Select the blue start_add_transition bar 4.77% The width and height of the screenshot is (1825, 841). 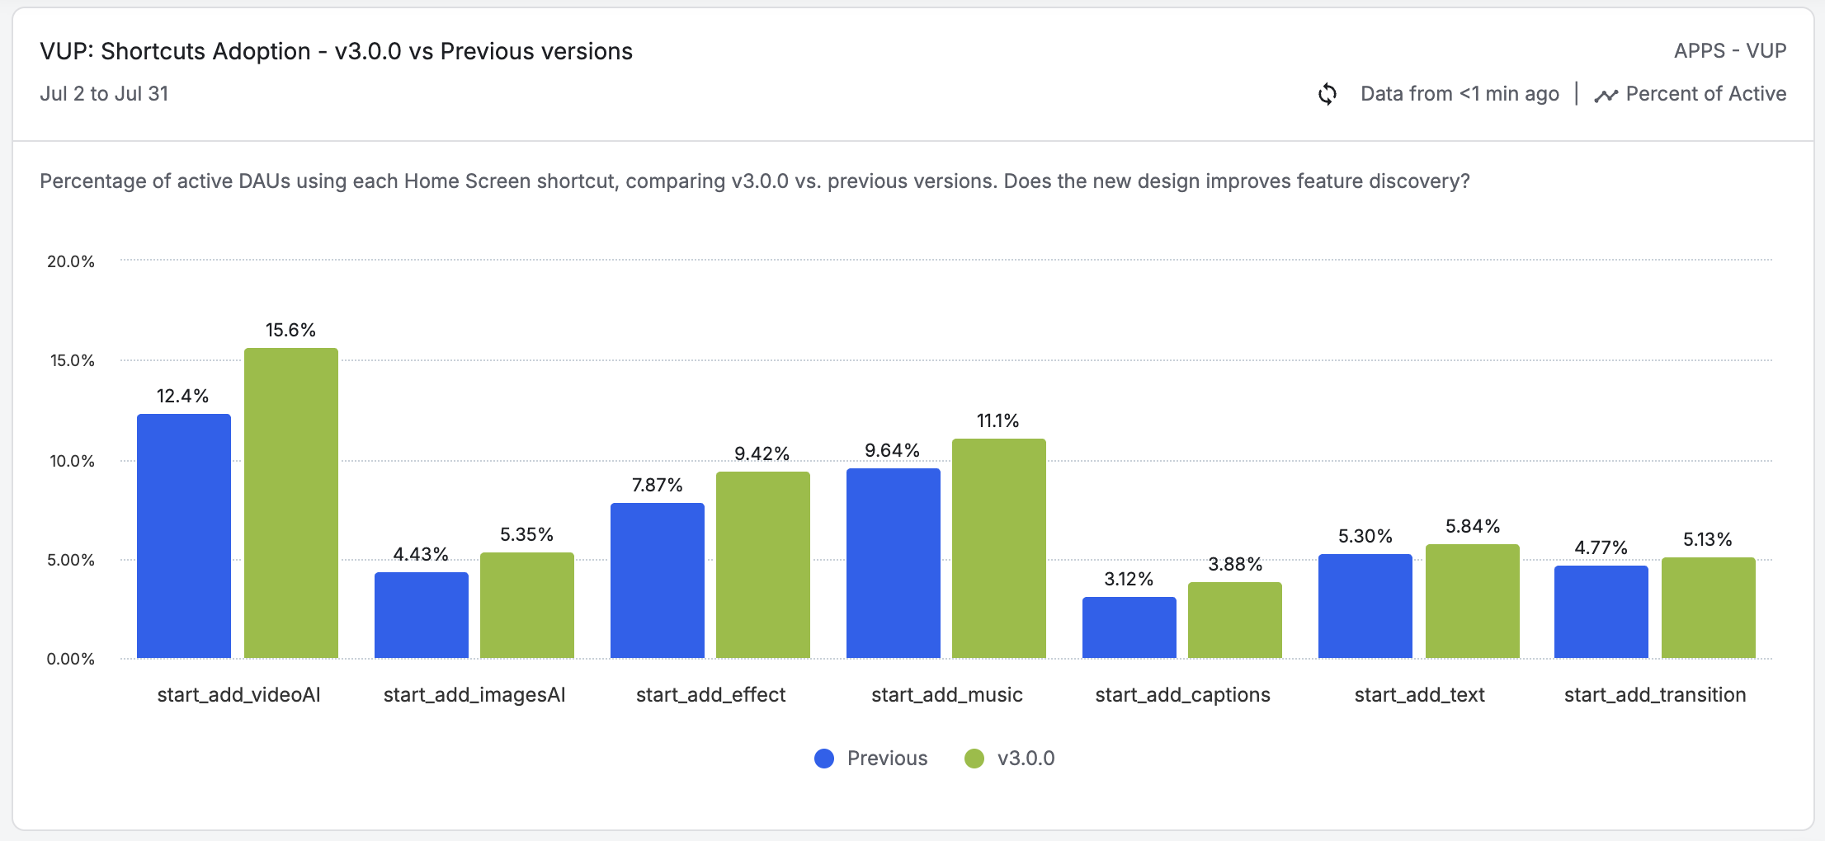point(1601,612)
